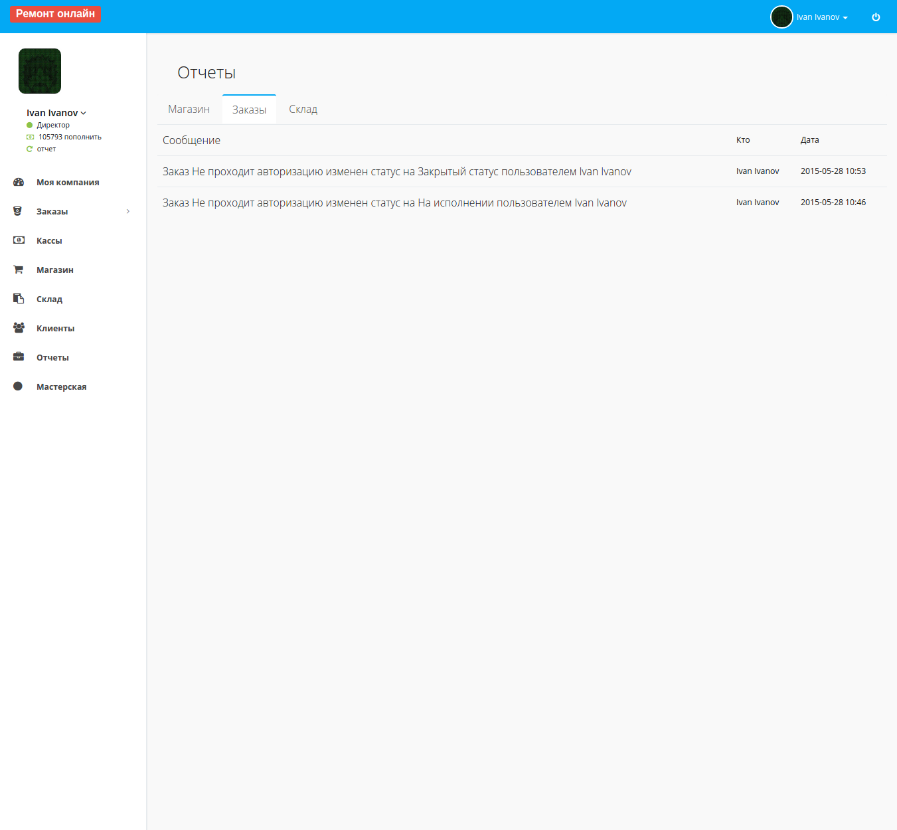The image size is (897, 830).
Task: Click the green status dot next to Директор
Action: coord(29,125)
